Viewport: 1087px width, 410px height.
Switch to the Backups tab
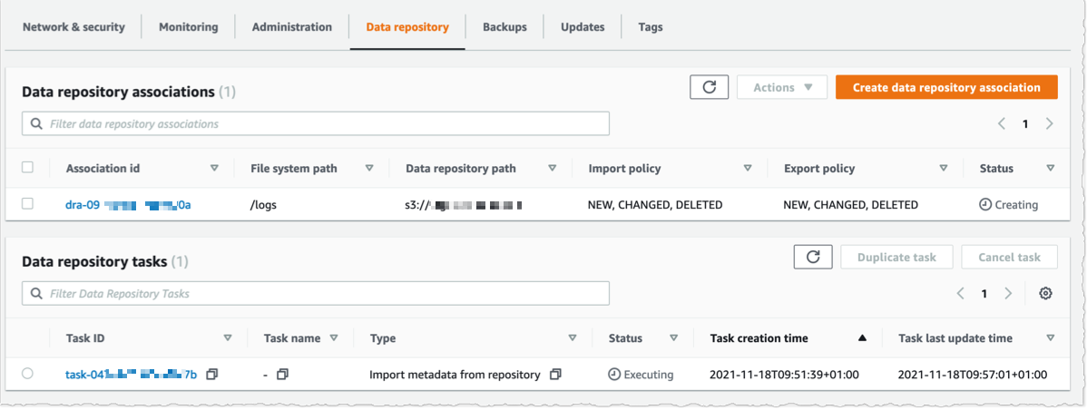(x=504, y=27)
